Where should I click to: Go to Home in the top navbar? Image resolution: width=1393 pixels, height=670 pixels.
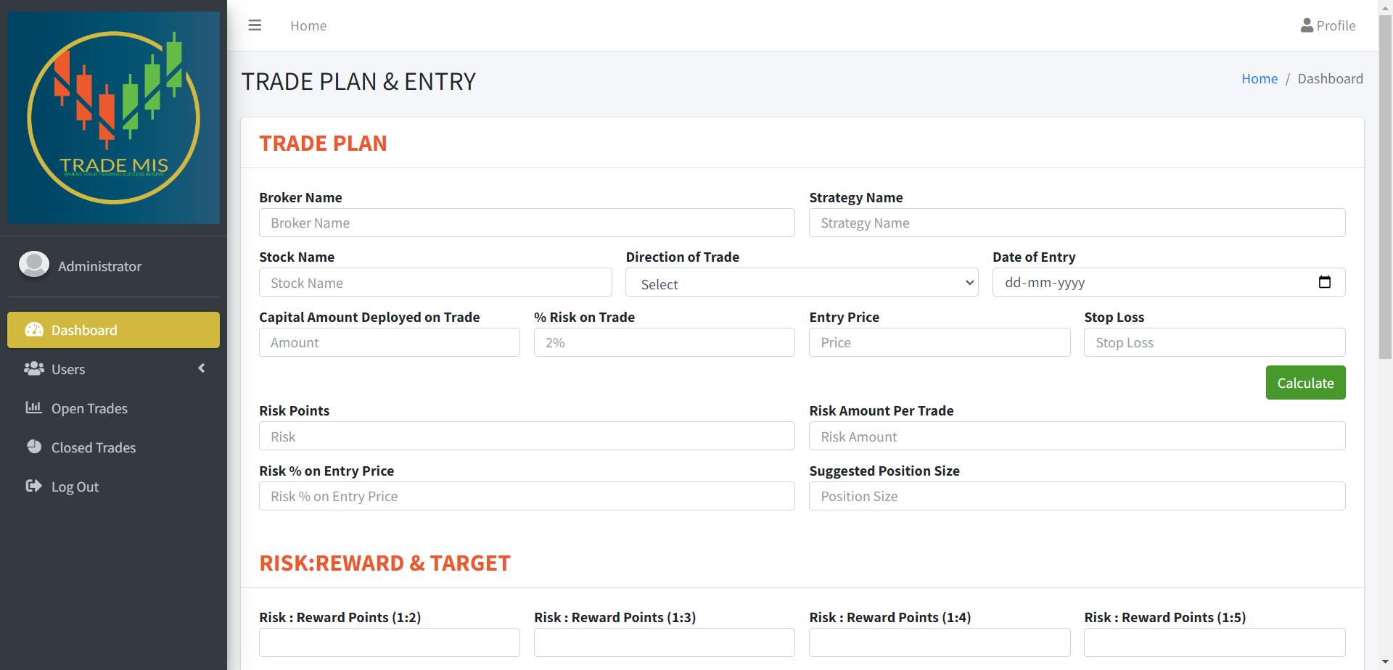[308, 25]
